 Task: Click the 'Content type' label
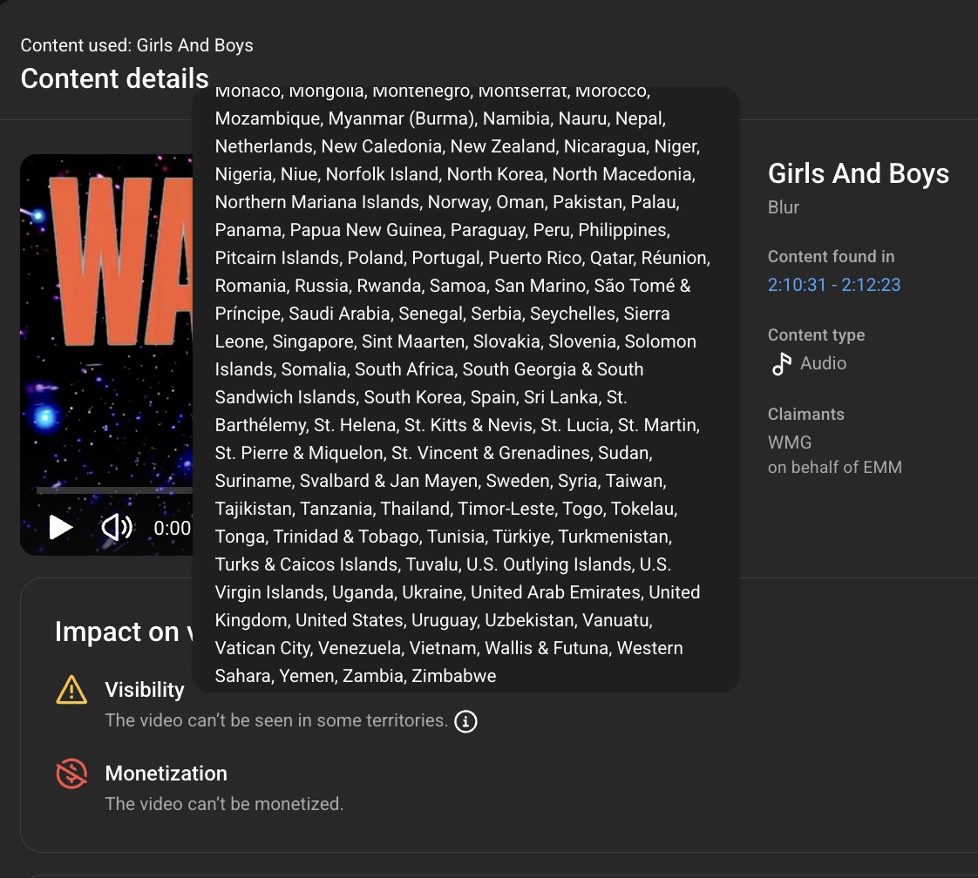816,335
